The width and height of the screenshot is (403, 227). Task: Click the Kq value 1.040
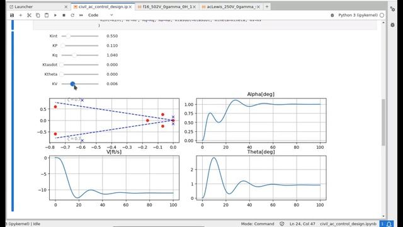click(112, 55)
